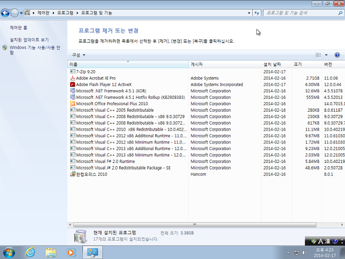
Task: Select the 7-Zip 9.20 icon
Action: click(72, 72)
